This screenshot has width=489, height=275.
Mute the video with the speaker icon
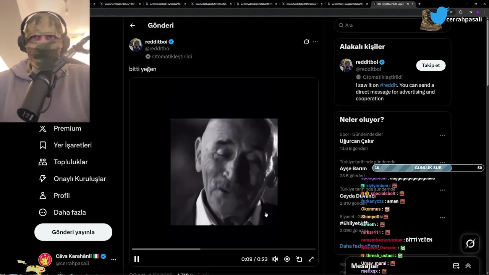click(275, 259)
